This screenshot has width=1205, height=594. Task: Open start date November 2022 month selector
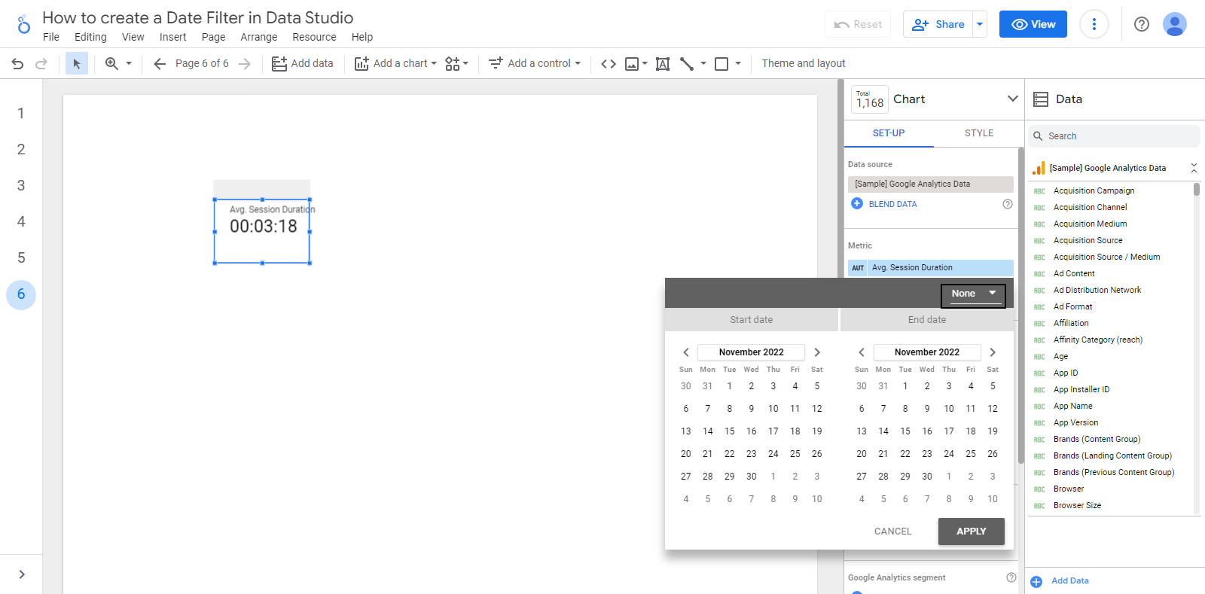[751, 352]
